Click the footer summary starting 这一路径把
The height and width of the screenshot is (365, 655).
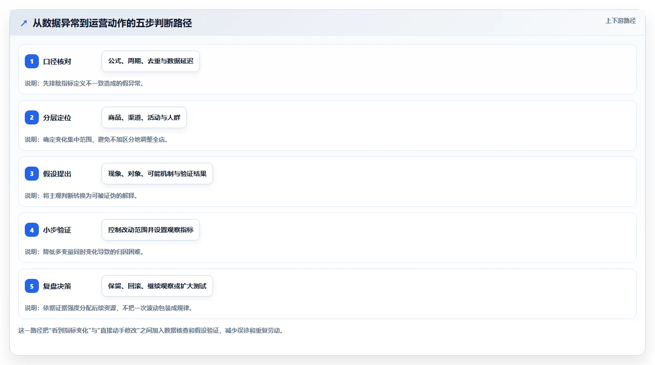click(151, 330)
